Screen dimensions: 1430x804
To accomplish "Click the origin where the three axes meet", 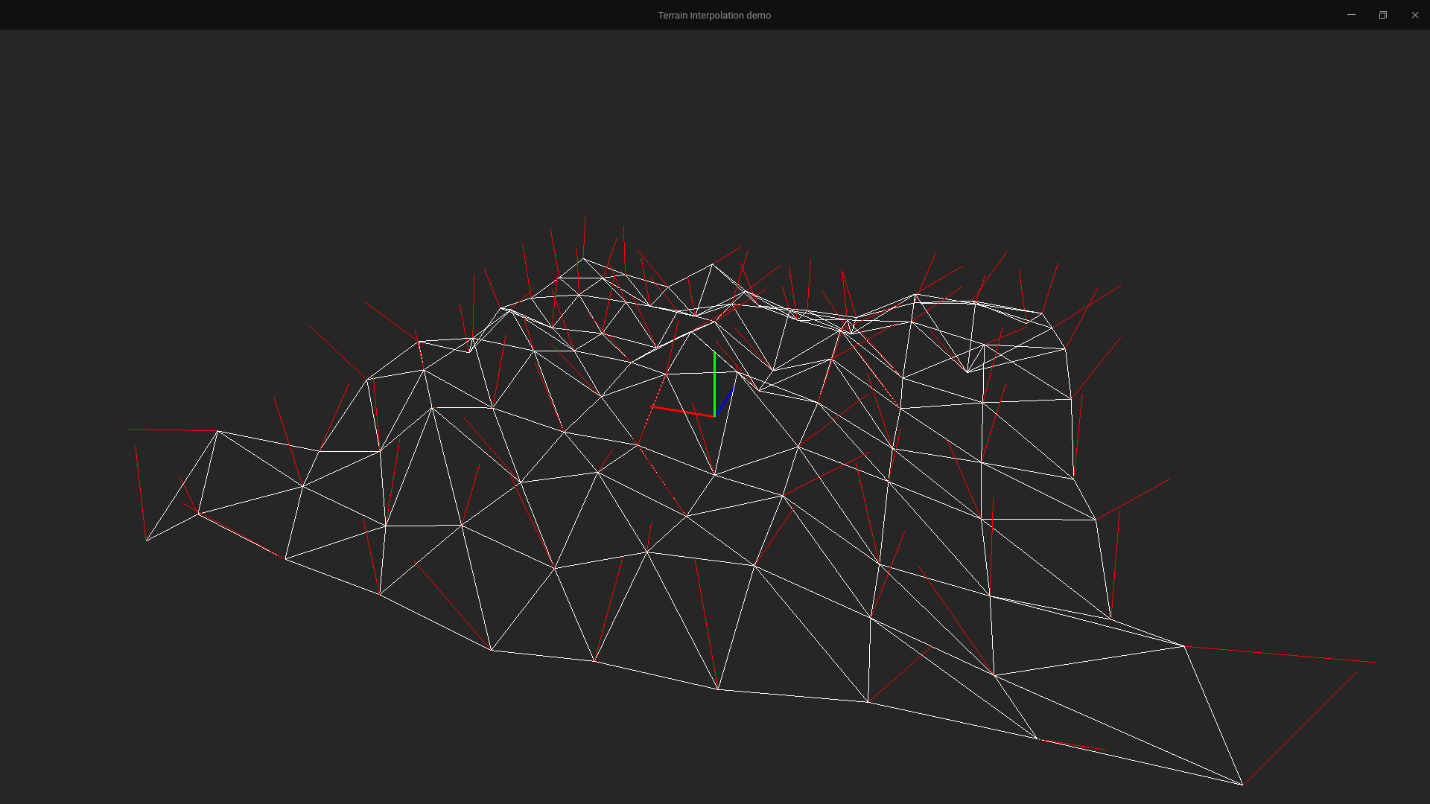I will click(714, 416).
